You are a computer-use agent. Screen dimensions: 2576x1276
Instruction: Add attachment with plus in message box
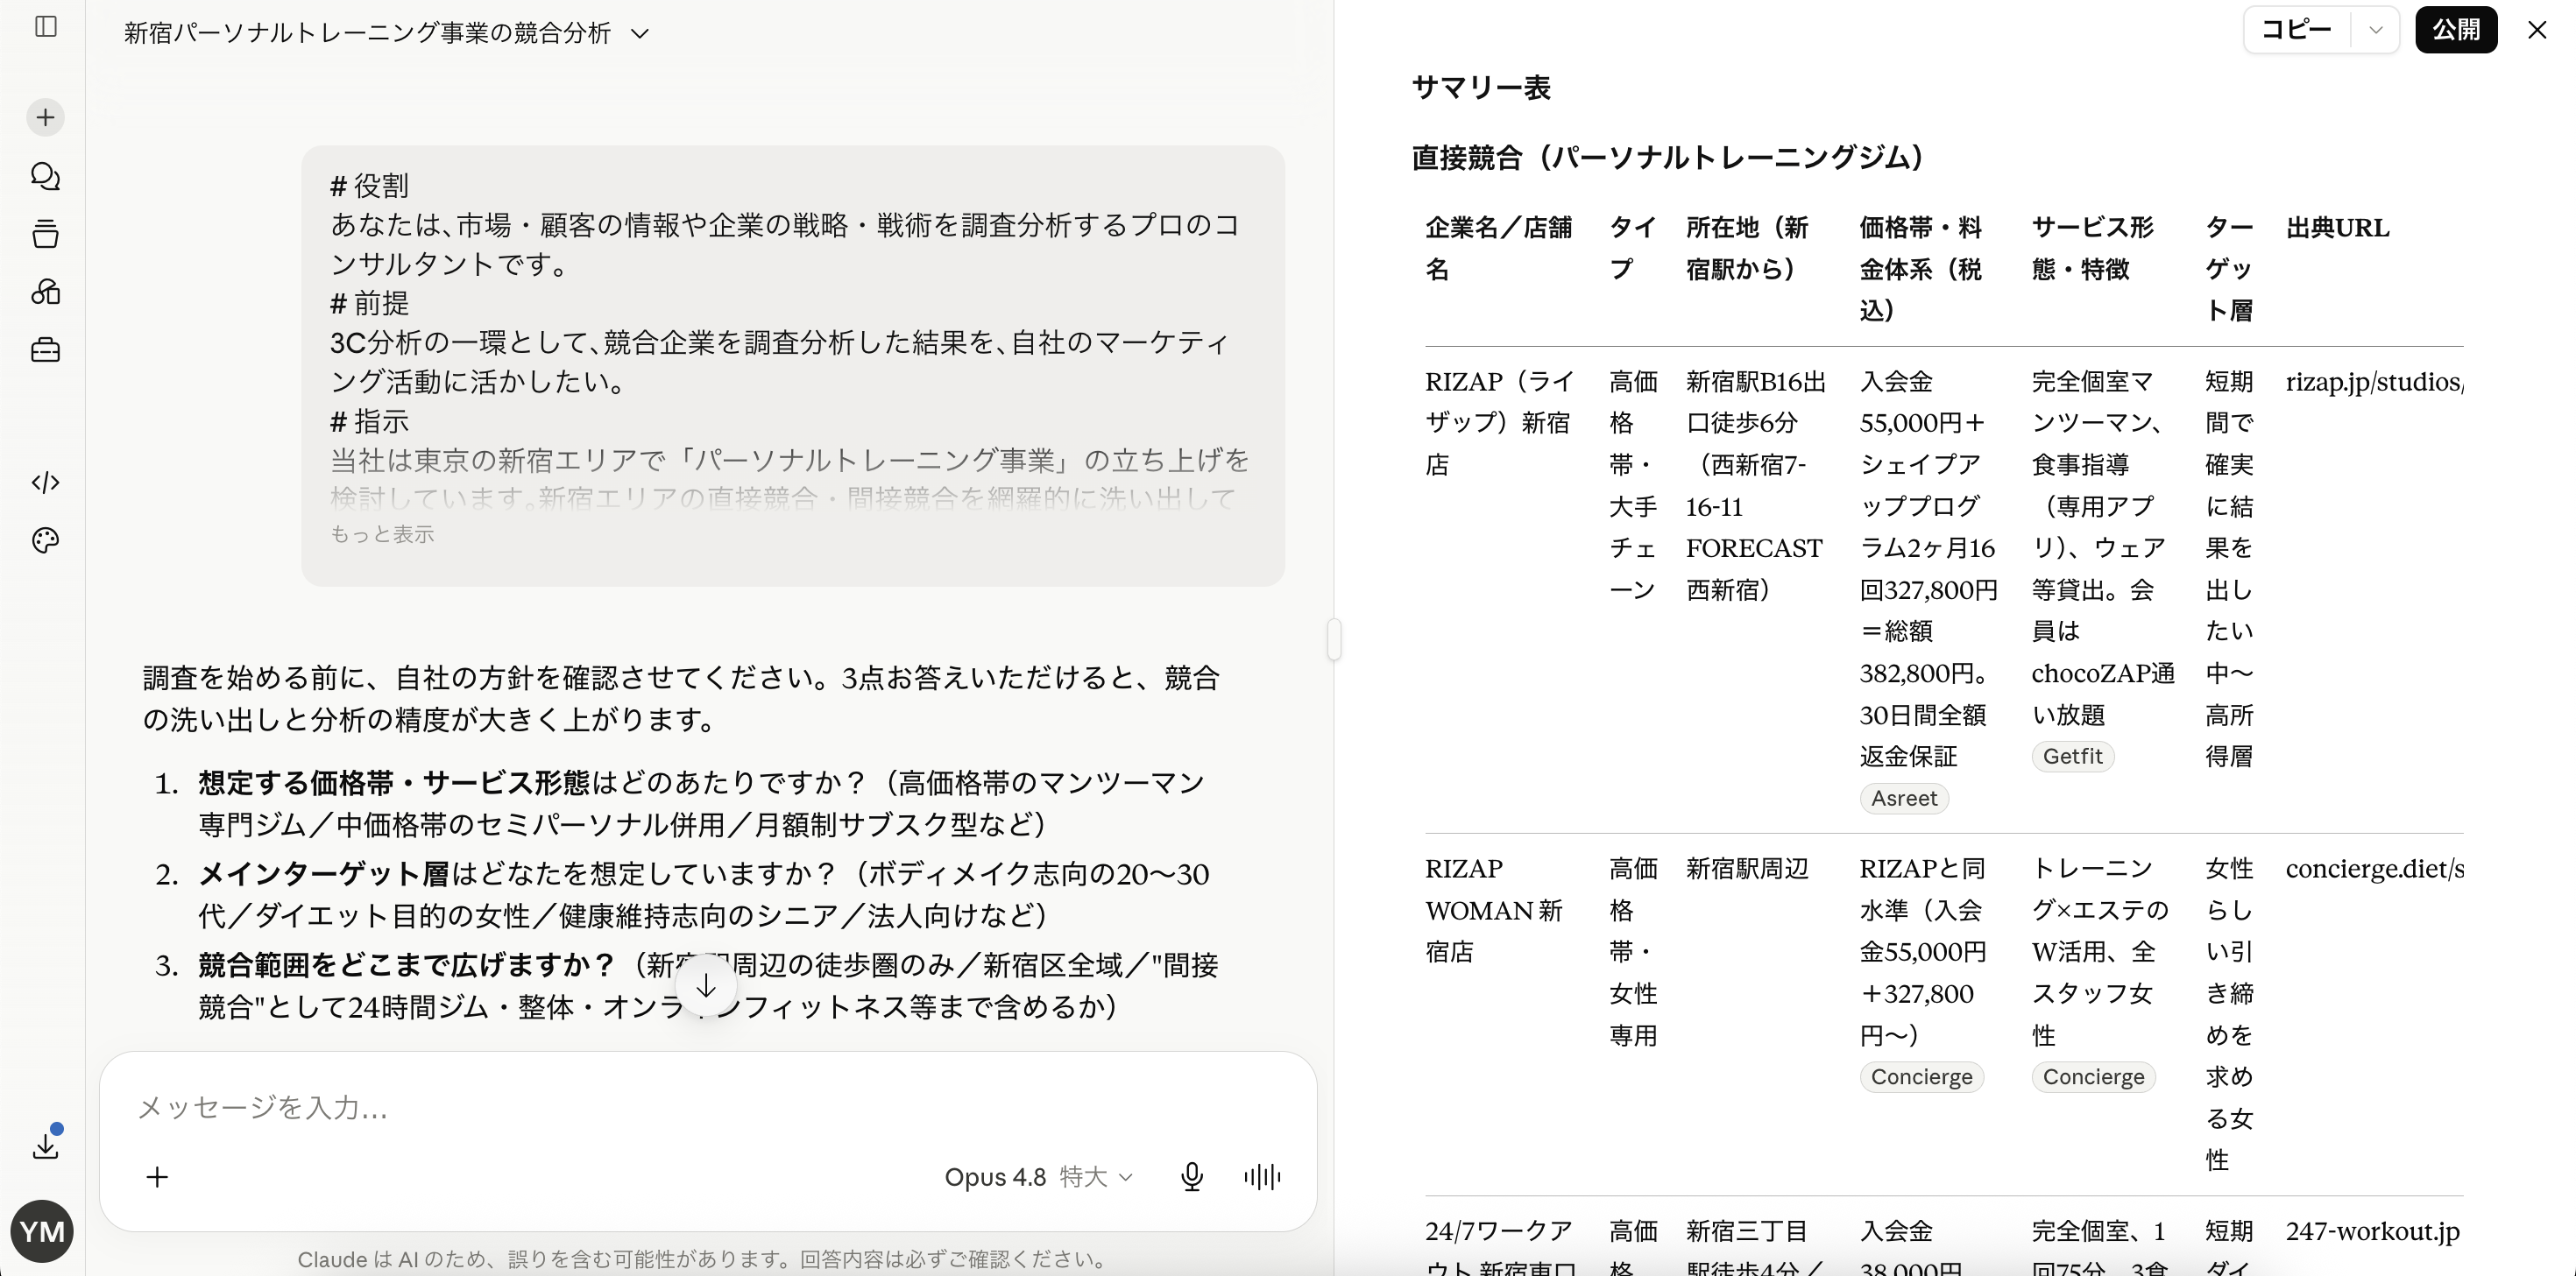click(x=157, y=1177)
